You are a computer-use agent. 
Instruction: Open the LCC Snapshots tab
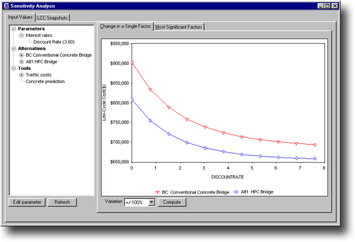(52, 18)
